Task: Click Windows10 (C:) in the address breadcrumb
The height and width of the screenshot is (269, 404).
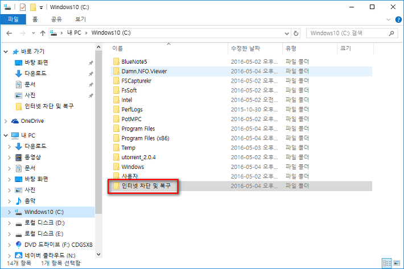Action: 111,32
